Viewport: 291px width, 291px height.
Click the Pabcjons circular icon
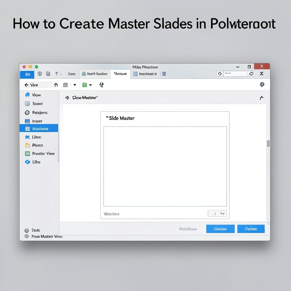click(x=27, y=113)
